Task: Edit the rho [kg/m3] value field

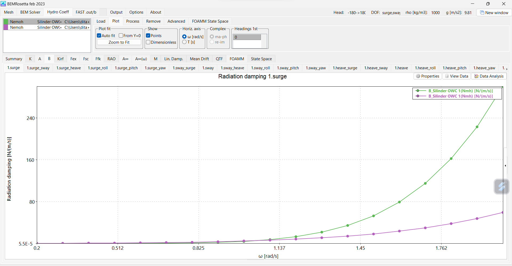Action: (x=435, y=13)
